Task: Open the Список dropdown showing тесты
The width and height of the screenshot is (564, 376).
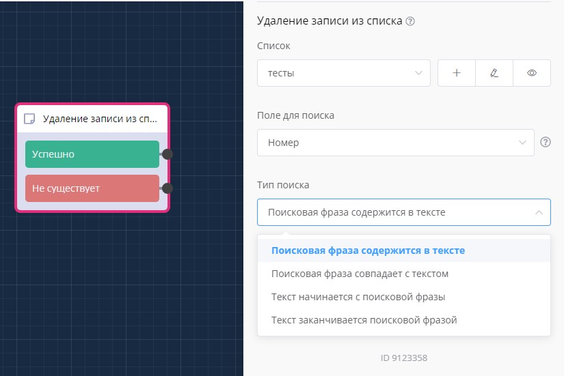Action: (x=343, y=73)
